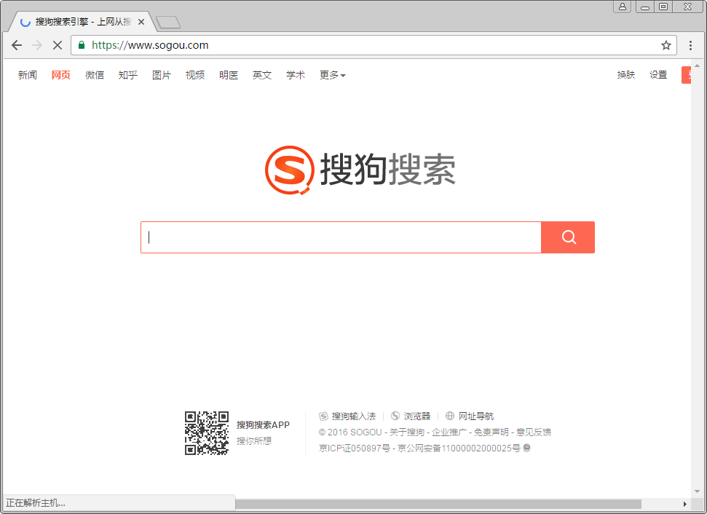
Task: Open the 设置 settings link
Action: click(658, 75)
